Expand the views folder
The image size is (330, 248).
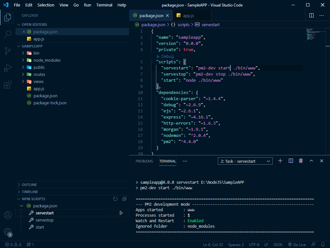point(23,82)
